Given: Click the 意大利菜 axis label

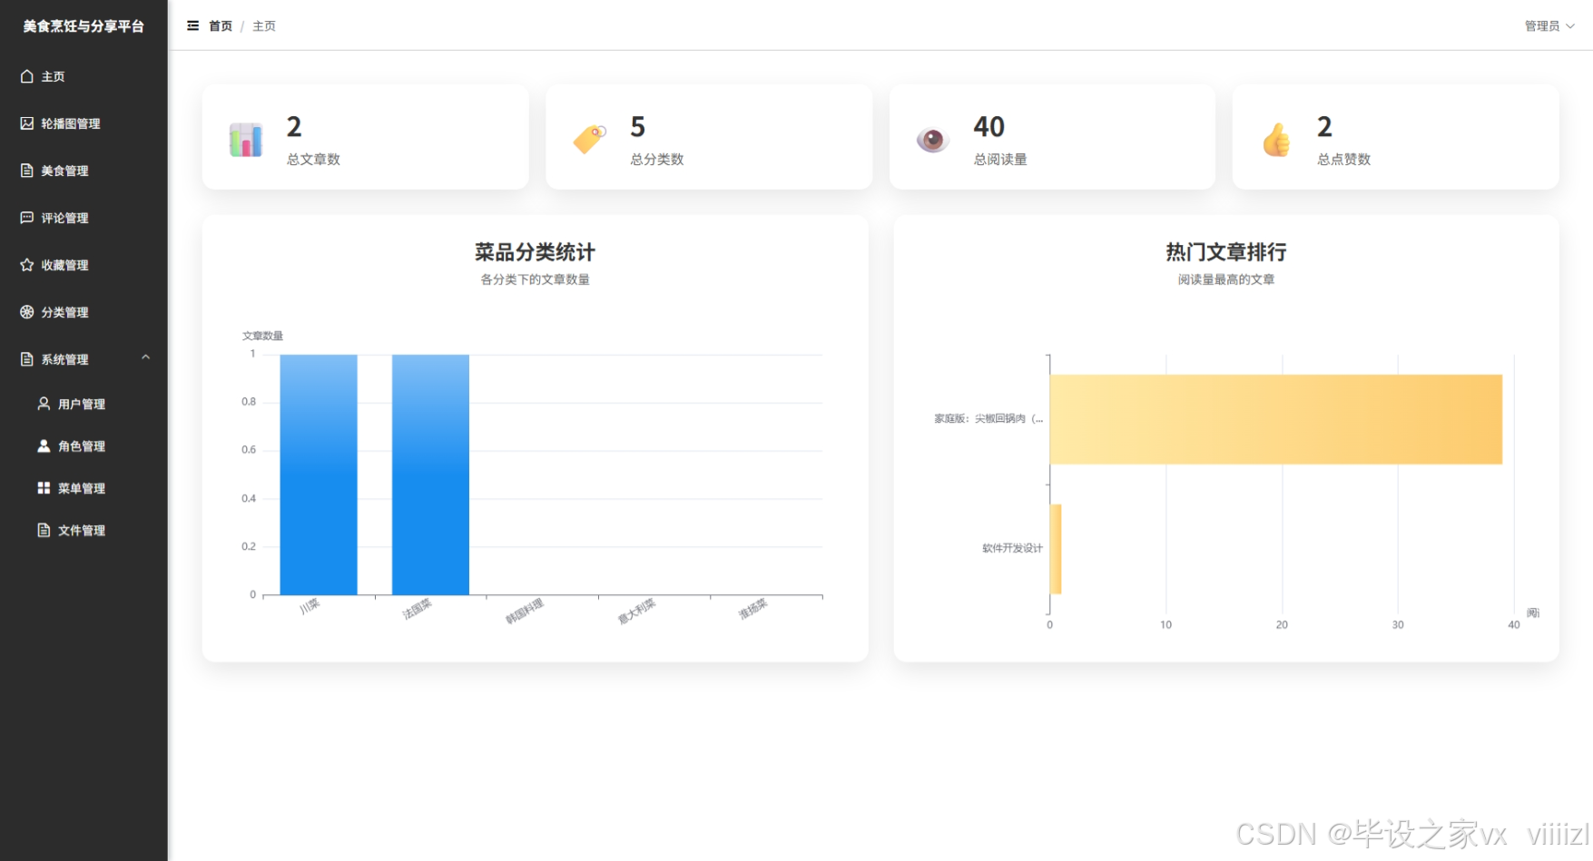Looking at the screenshot, I should click(637, 611).
